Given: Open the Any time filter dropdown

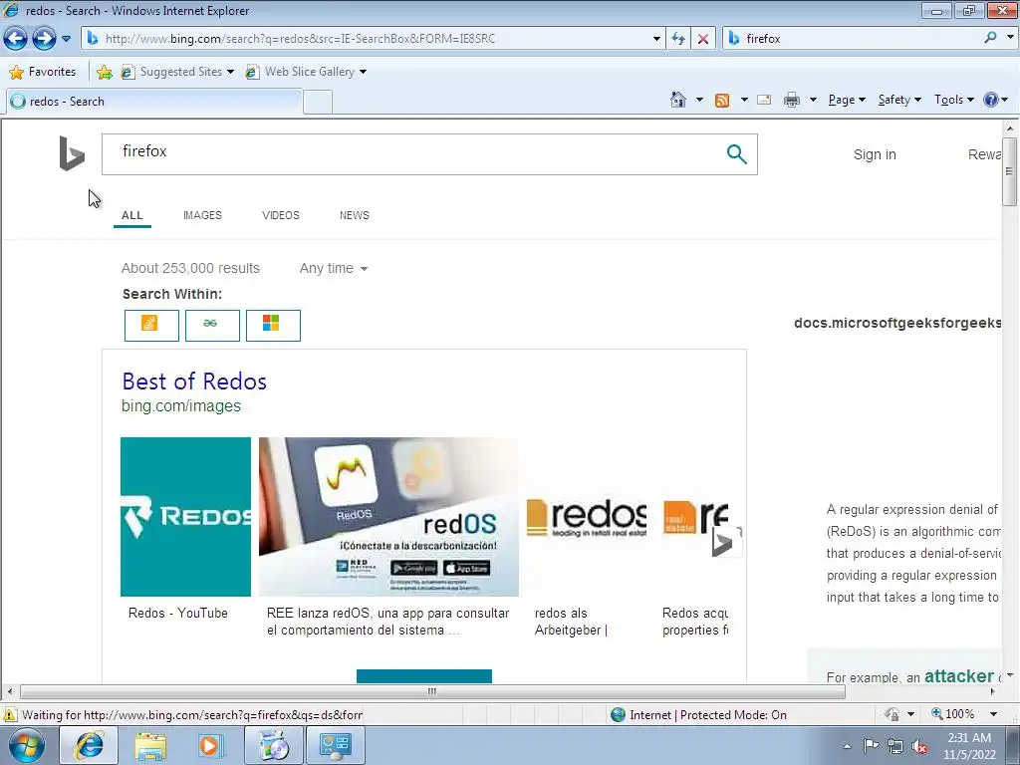Looking at the screenshot, I should [333, 268].
